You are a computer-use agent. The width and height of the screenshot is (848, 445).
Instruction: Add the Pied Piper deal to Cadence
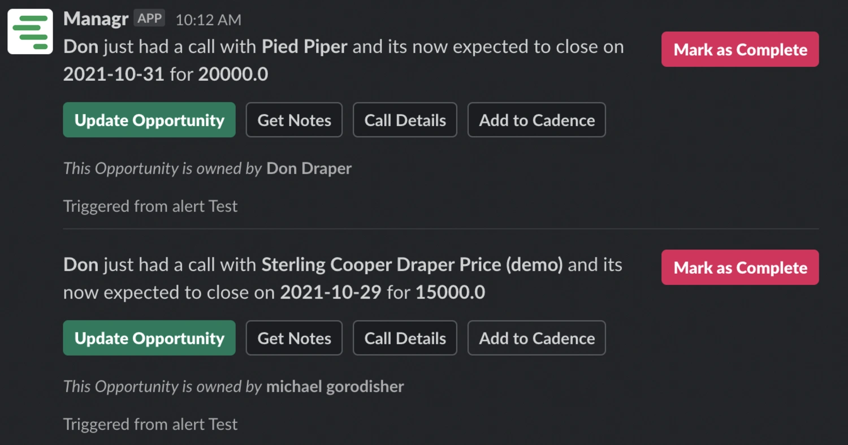537,120
